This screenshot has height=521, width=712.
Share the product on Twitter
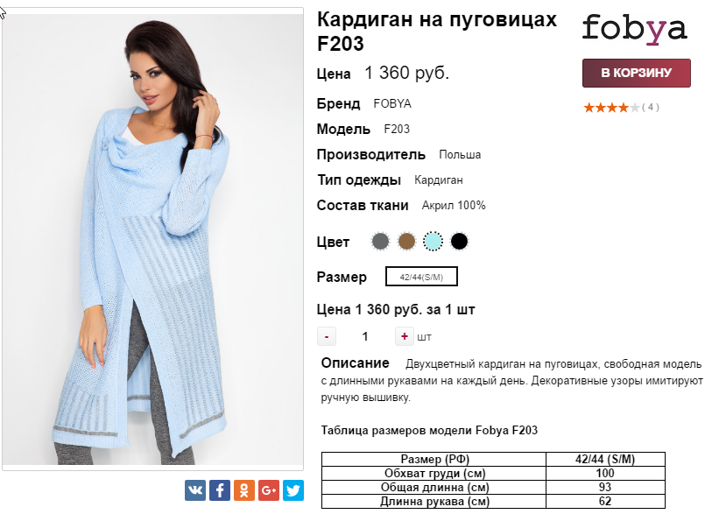293,490
